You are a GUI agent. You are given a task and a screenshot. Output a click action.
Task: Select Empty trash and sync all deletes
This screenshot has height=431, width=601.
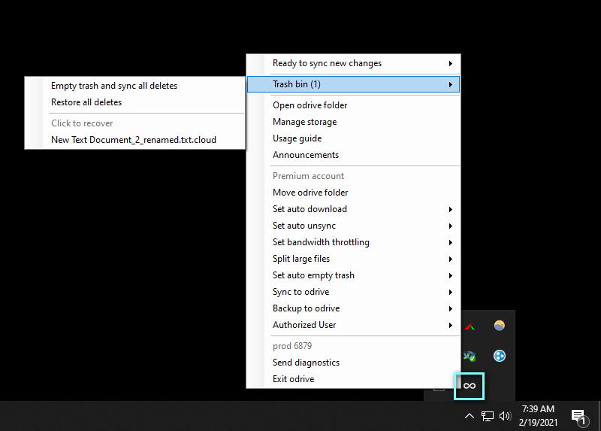point(114,86)
